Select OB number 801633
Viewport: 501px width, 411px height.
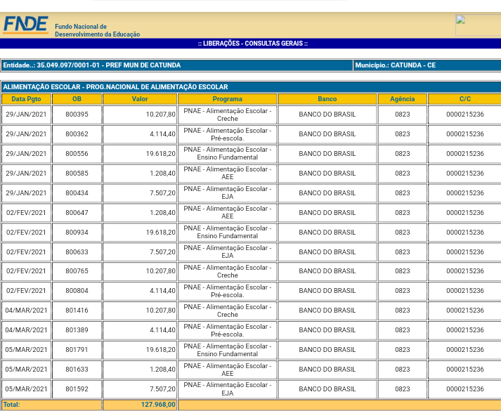tap(77, 370)
